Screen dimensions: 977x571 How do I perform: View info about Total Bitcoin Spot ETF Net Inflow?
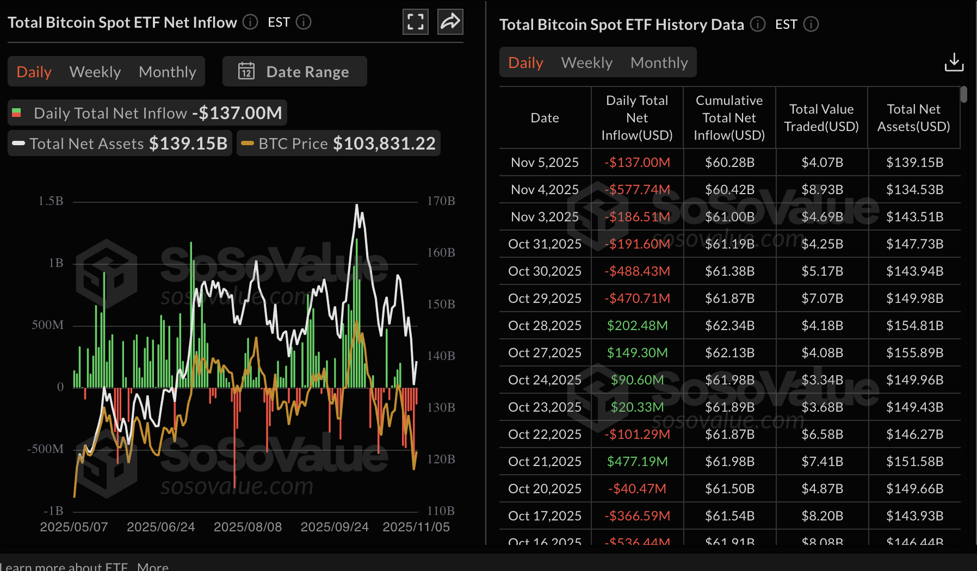tap(250, 22)
